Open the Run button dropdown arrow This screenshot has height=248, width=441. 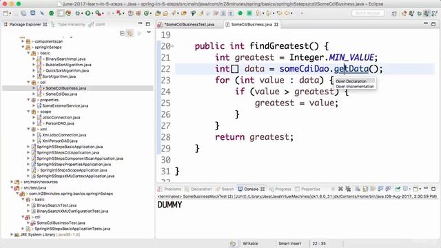coord(92,14)
